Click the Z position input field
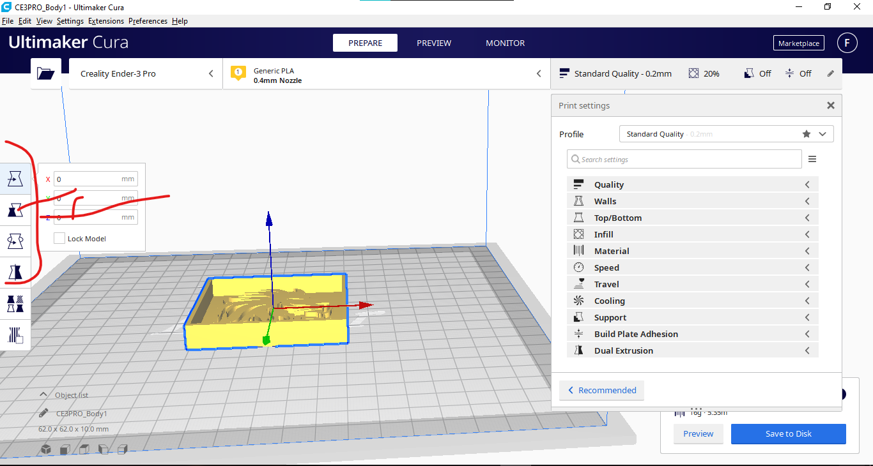The height and width of the screenshot is (466, 873). [x=95, y=217]
